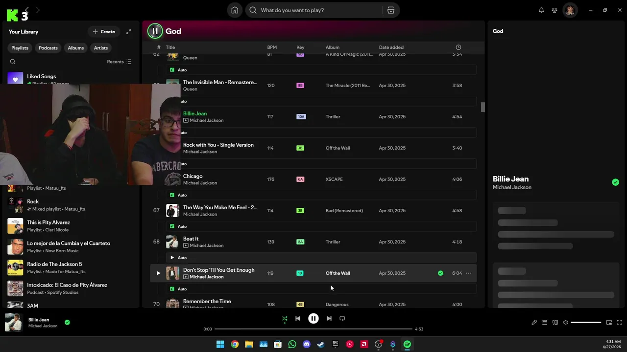
Task: Adjust the volume slider
Action: pyautogui.click(x=586, y=323)
